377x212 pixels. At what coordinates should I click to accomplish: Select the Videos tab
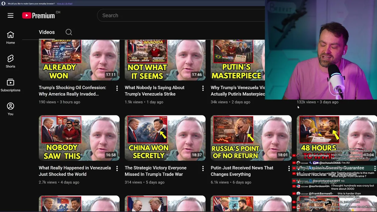pos(47,32)
